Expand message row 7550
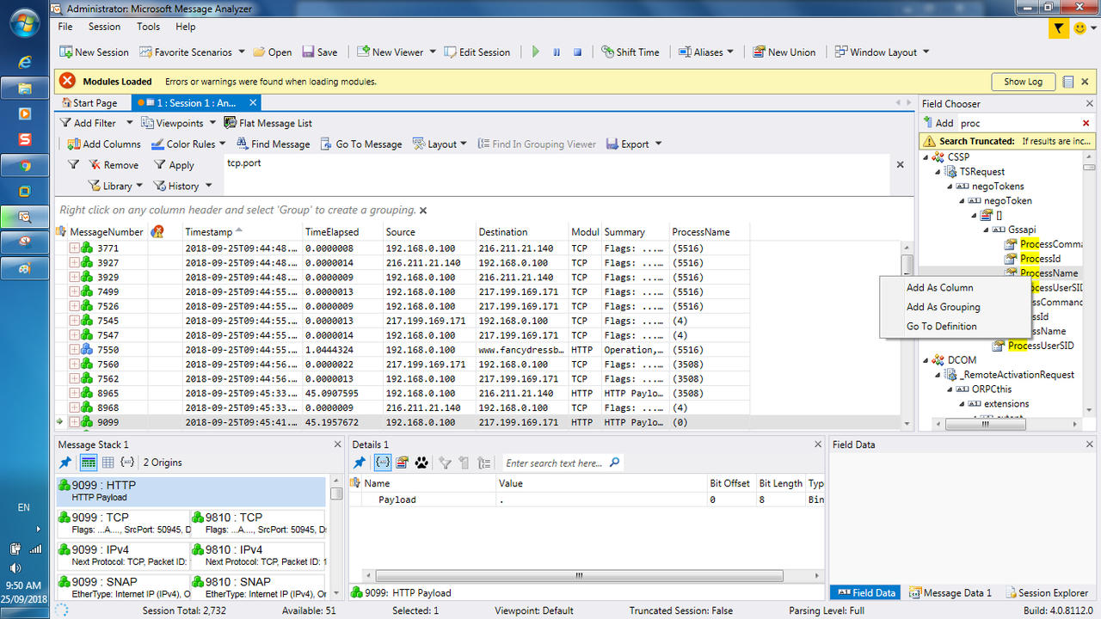1101x619 pixels. [x=74, y=350]
